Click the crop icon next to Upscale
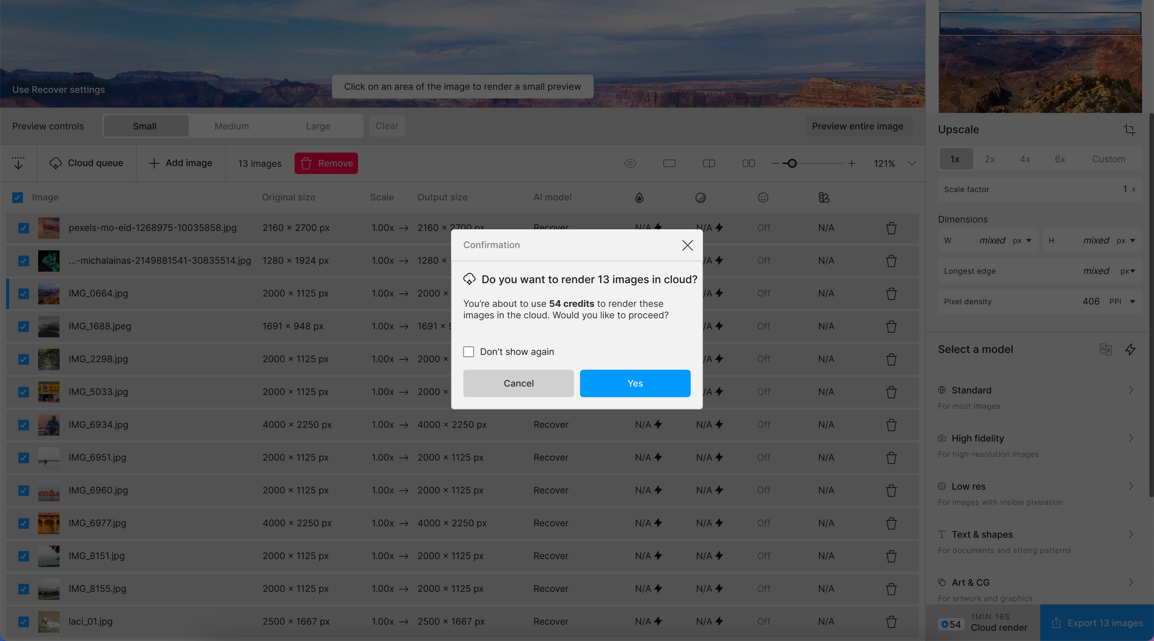 pyautogui.click(x=1129, y=130)
